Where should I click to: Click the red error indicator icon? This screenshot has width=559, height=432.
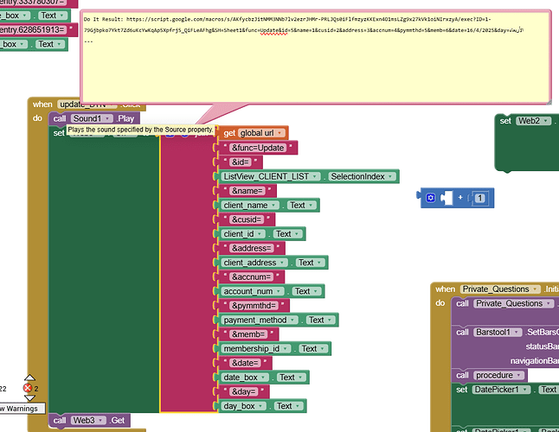click(28, 388)
